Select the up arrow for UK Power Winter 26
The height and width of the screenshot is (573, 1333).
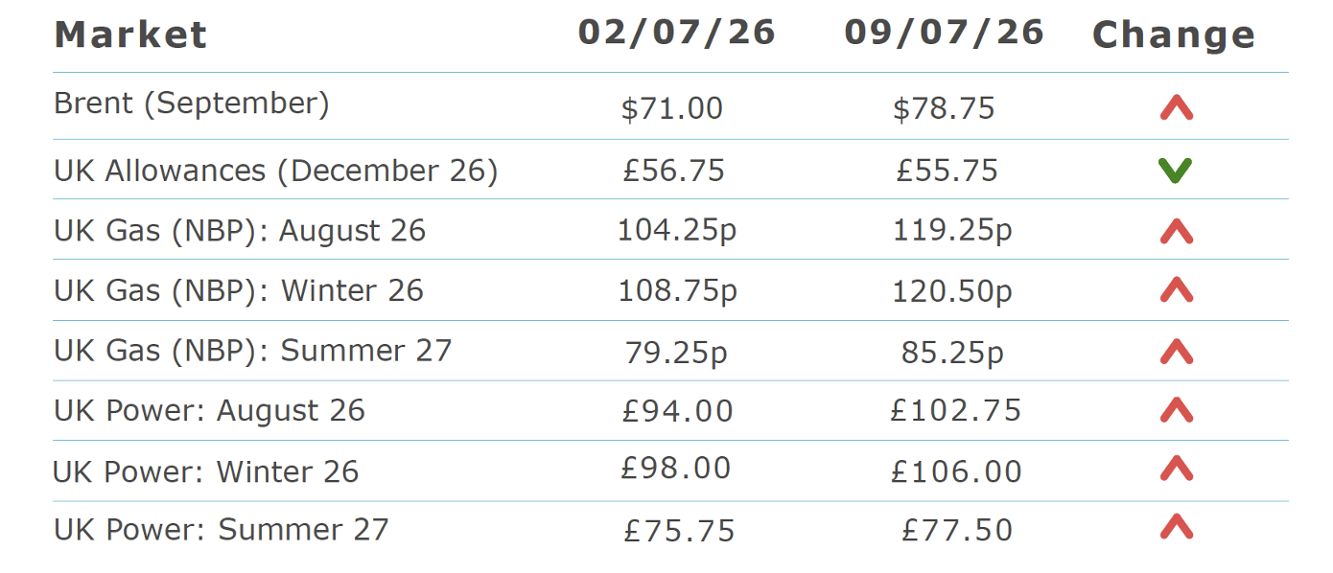click(x=1176, y=468)
